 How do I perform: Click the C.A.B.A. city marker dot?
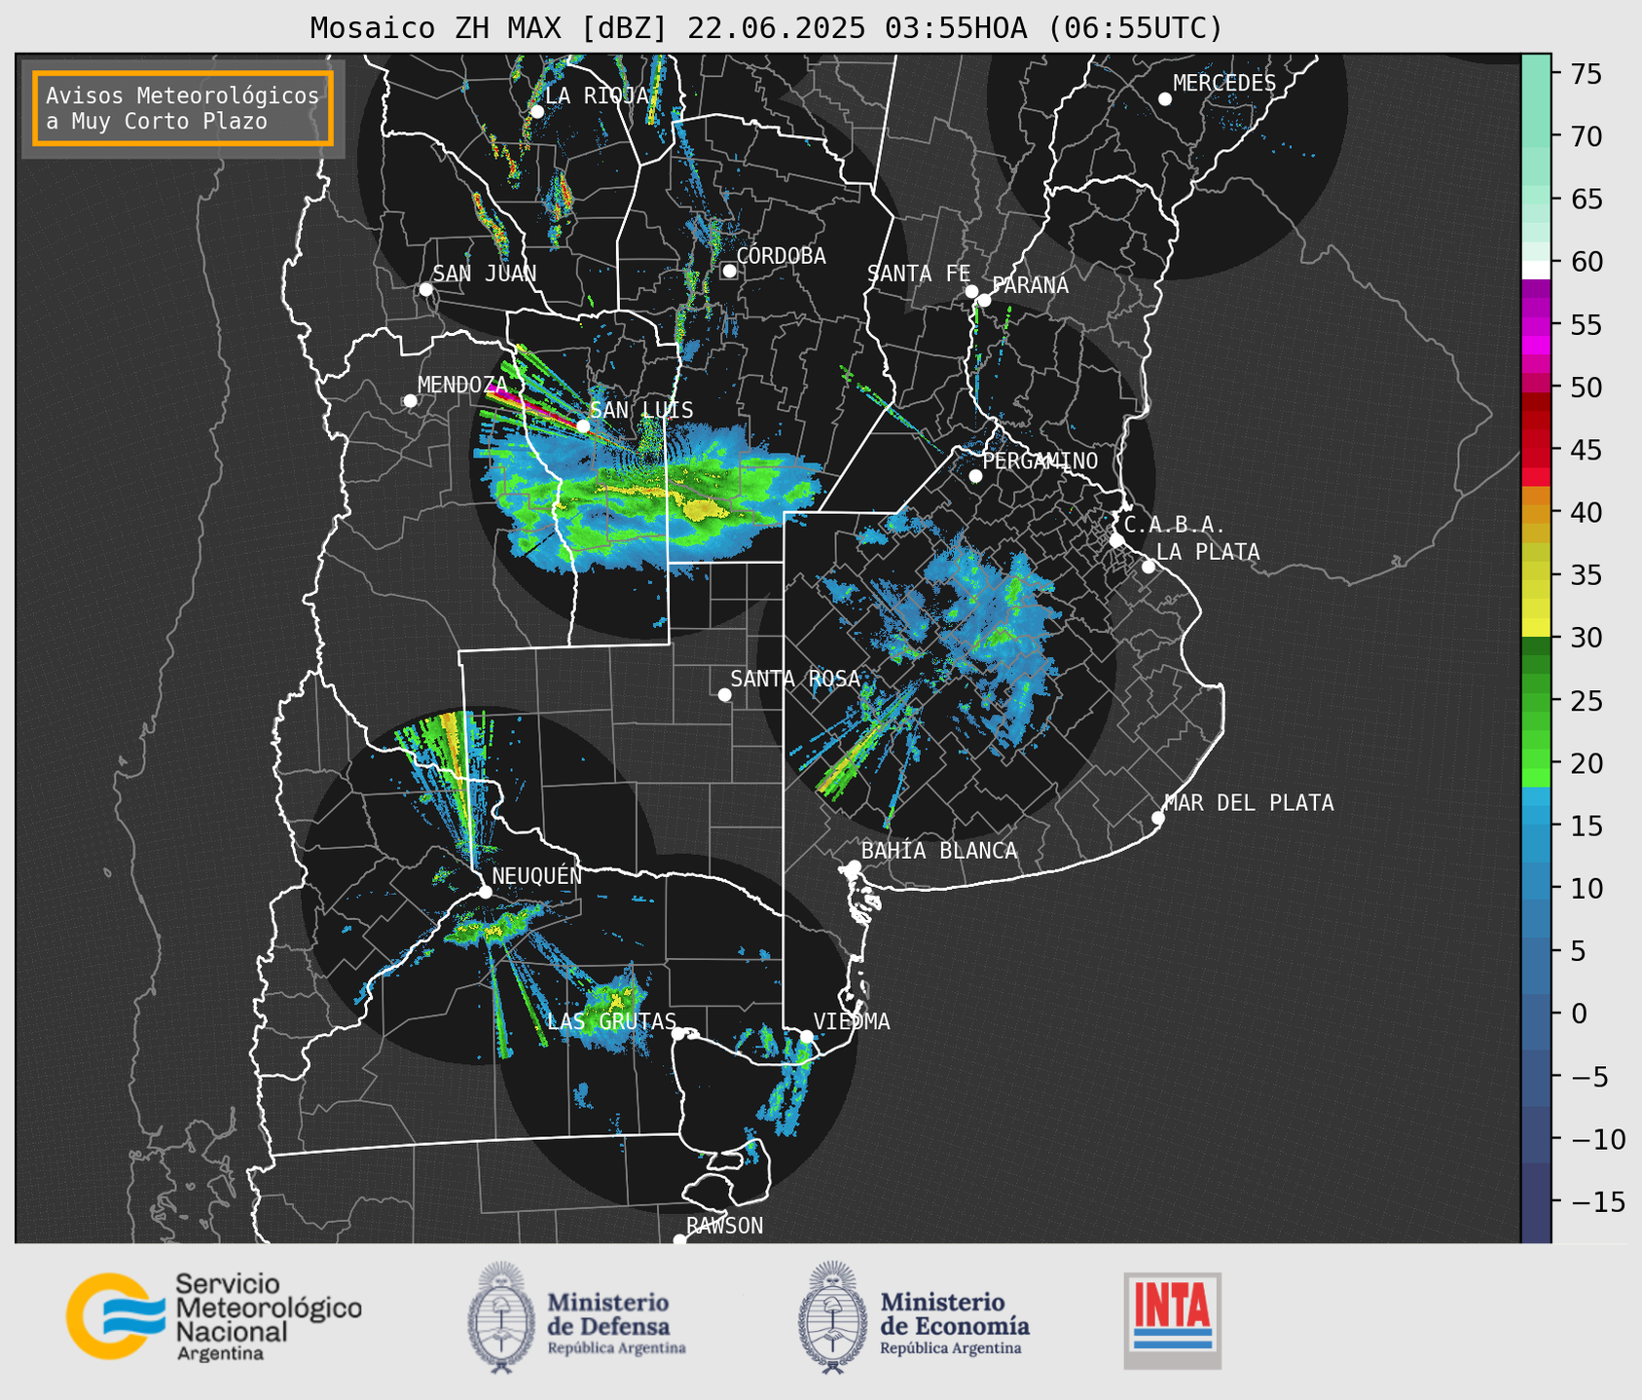click(x=1116, y=540)
